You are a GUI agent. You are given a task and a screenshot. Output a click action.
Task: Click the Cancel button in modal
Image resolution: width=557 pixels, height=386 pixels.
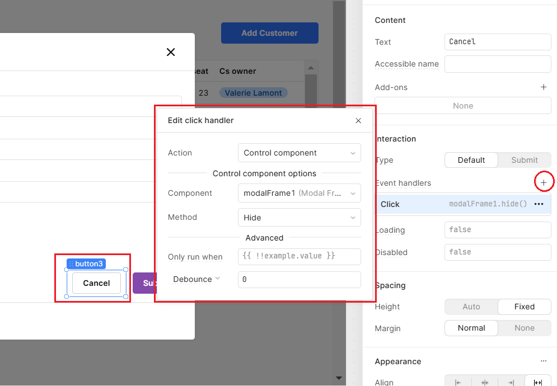pyautogui.click(x=96, y=283)
